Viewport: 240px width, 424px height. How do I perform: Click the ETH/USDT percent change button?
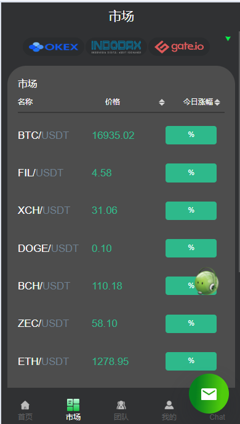(x=191, y=361)
